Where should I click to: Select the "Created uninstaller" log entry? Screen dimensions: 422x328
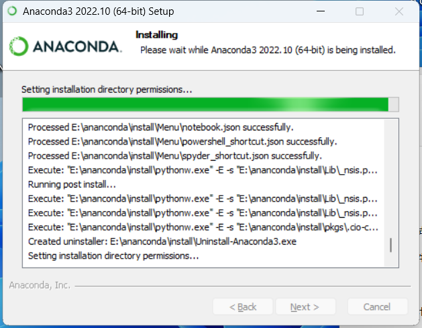(162, 241)
